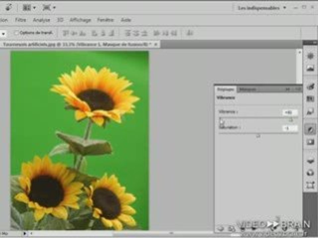Open the Analyse menu

41,20
